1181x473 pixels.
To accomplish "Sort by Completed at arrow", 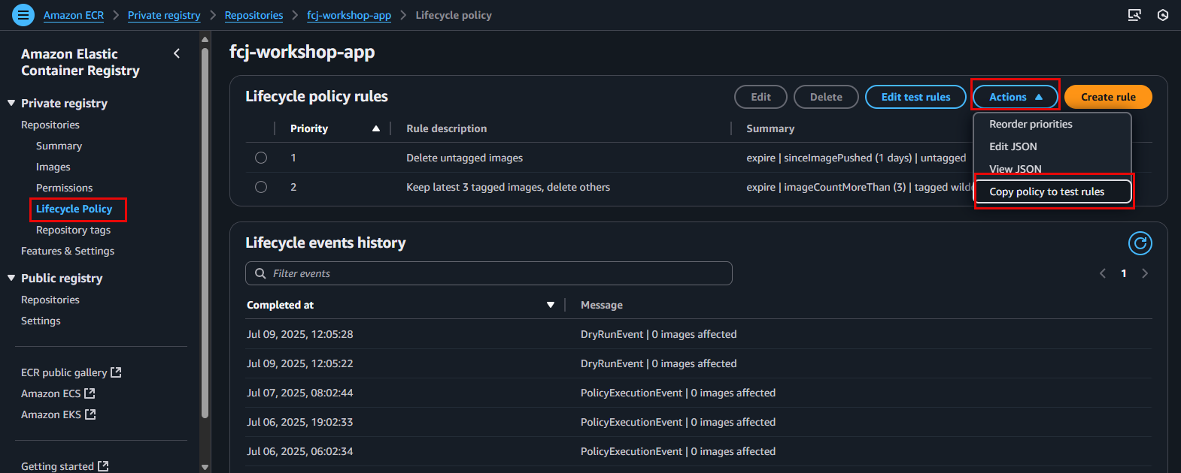I will pos(551,305).
